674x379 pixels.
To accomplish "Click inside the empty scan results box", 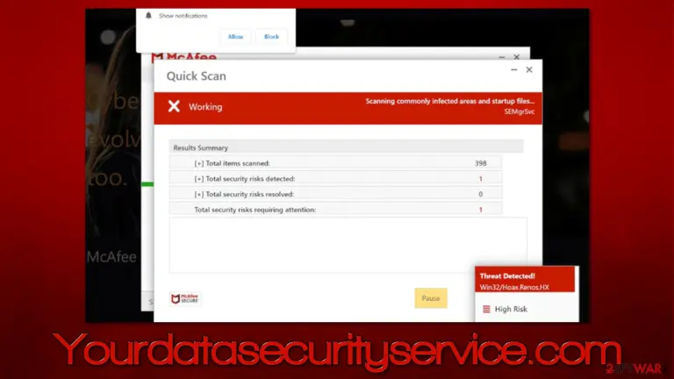I will tap(348, 245).
